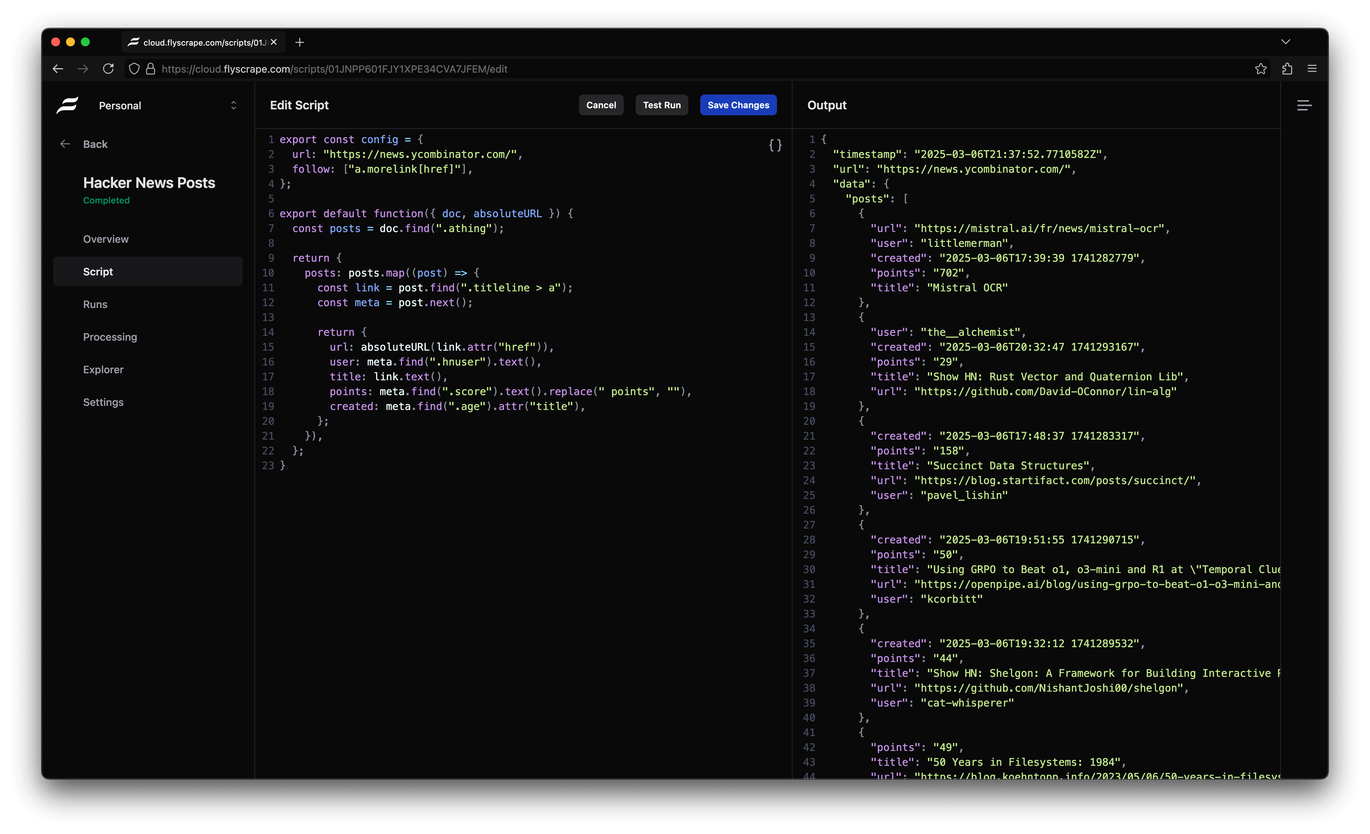Image resolution: width=1370 pixels, height=834 pixels.
Task: Expand the Personal workspace switcher
Action: point(234,106)
